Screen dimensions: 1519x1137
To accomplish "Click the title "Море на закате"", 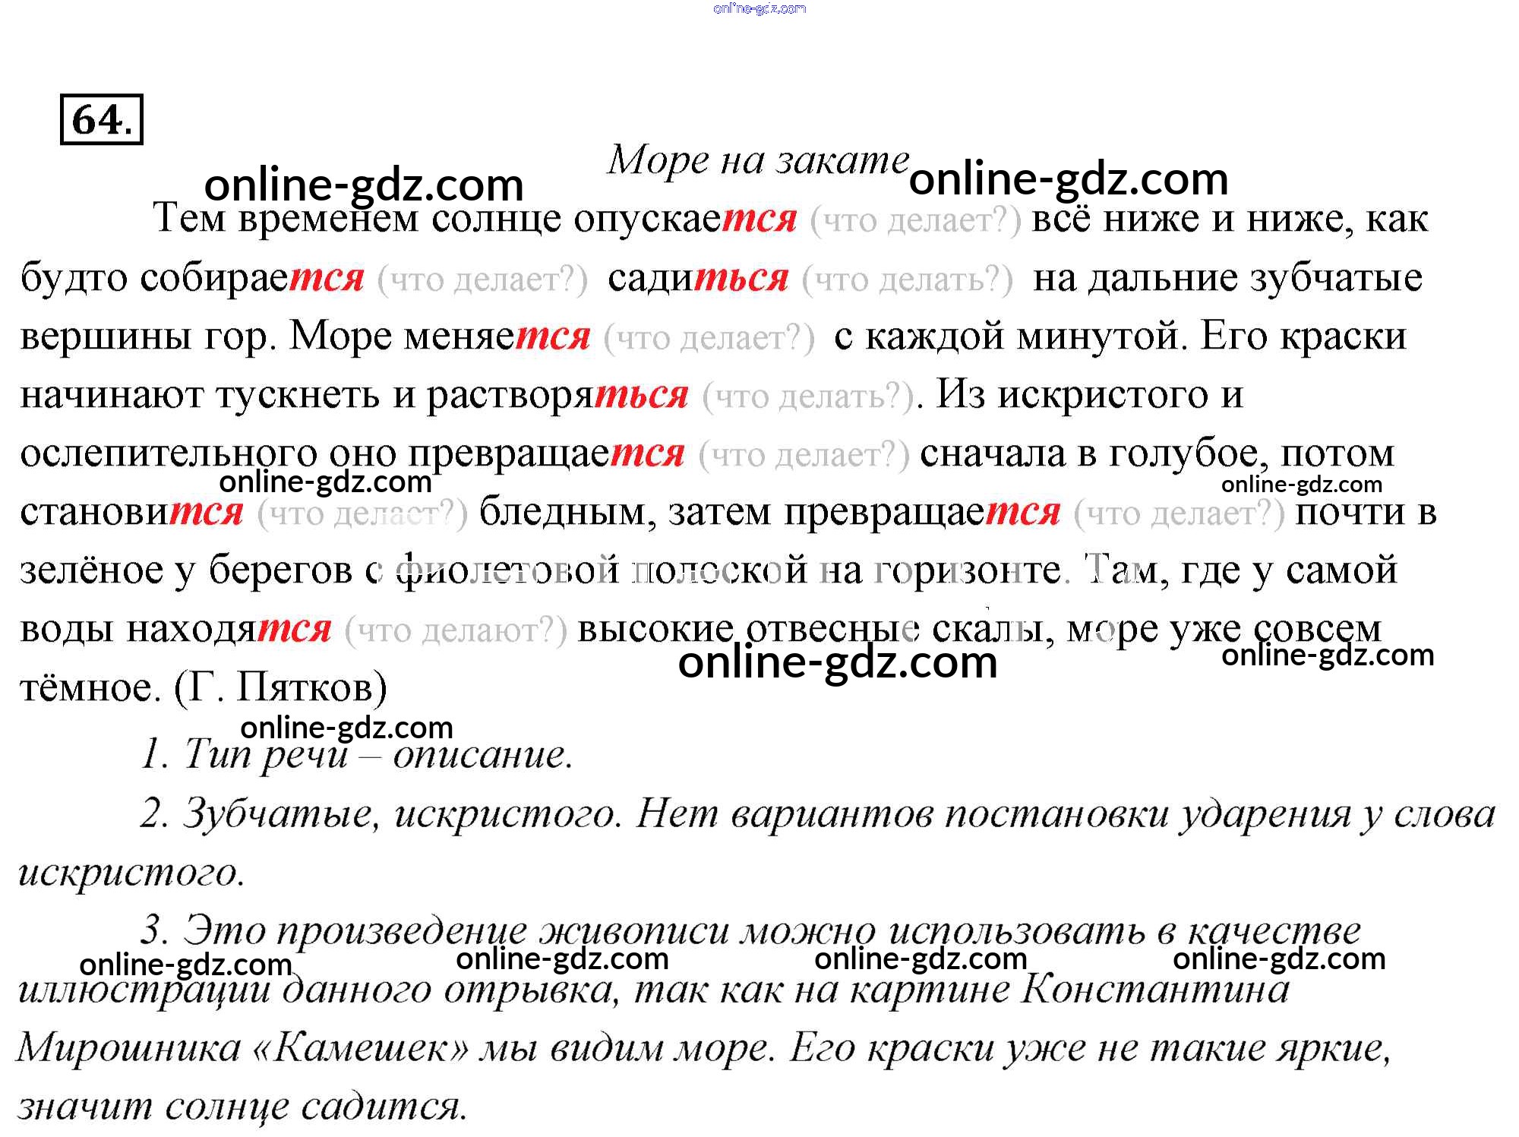I will click(x=758, y=160).
